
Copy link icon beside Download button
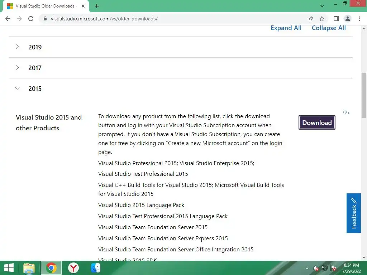346,112
